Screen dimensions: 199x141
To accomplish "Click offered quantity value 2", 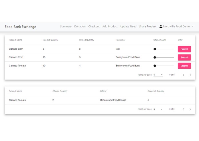I will pos(53,100).
